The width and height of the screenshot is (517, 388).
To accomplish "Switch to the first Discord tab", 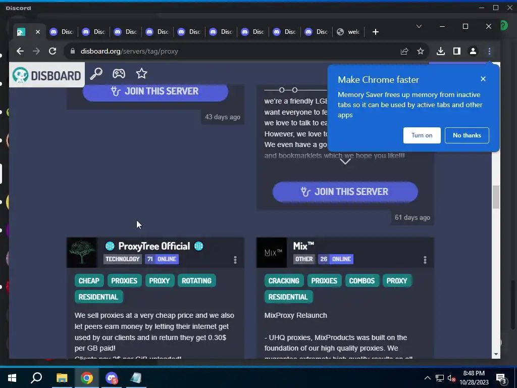I will coord(61,32).
